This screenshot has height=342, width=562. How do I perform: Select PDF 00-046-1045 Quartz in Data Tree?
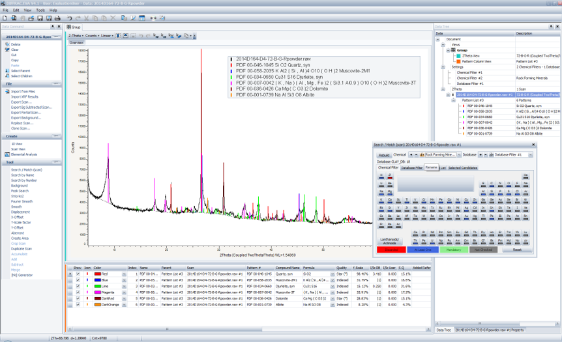[481, 105]
